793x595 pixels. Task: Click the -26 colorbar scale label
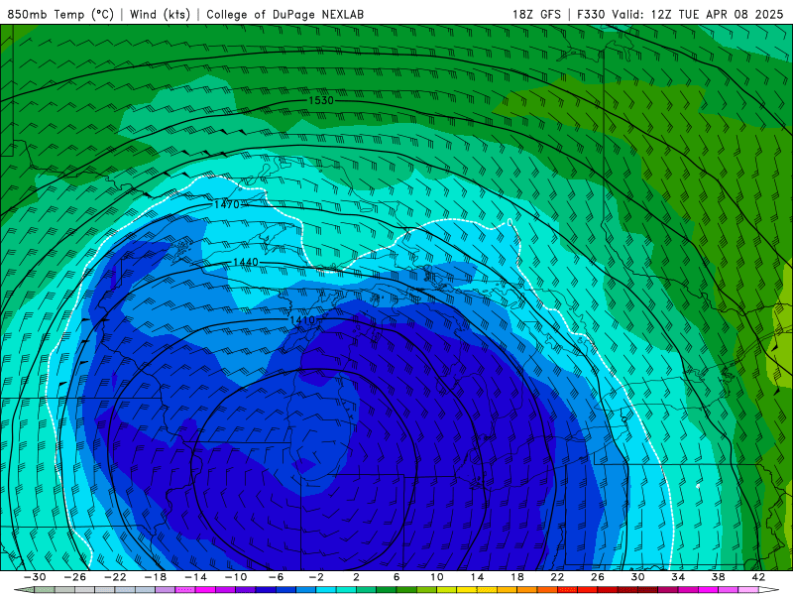click(75, 577)
